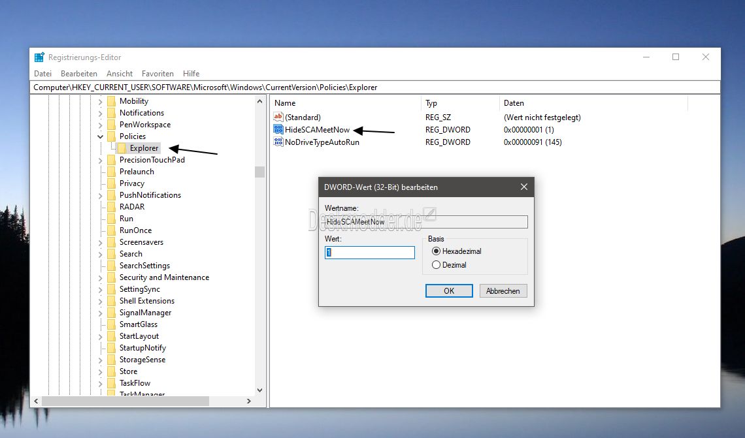
Task: Click Abbrechen to cancel the dialog
Action: [x=503, y=291]
